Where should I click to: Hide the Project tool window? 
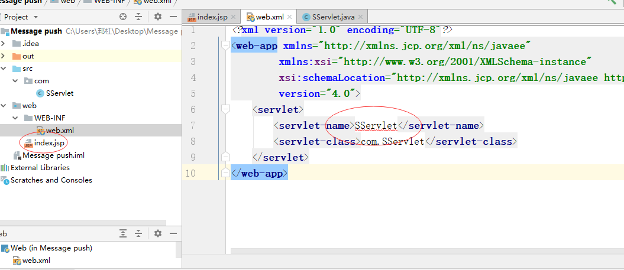(173, 17)
